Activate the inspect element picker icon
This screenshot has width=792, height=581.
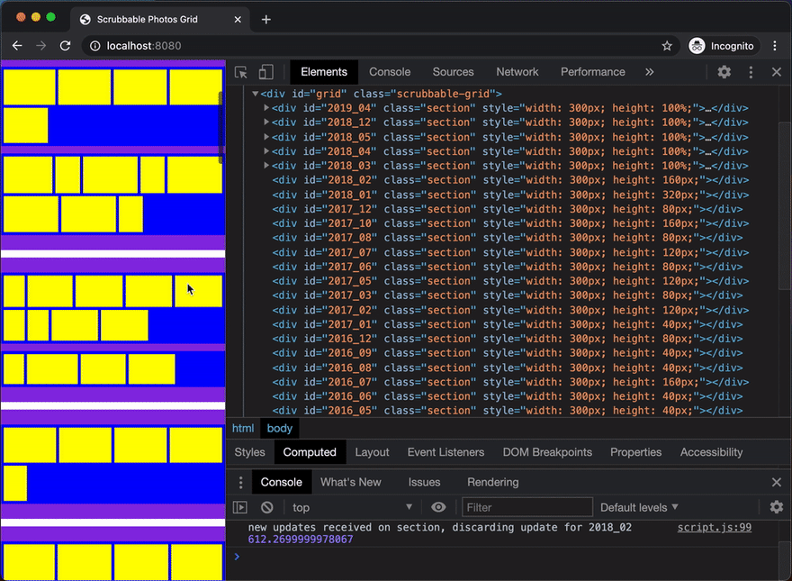click(241, 72)
